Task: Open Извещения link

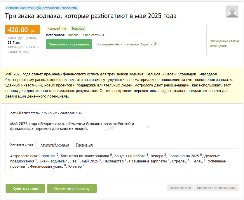Action: tap(218, 46)
